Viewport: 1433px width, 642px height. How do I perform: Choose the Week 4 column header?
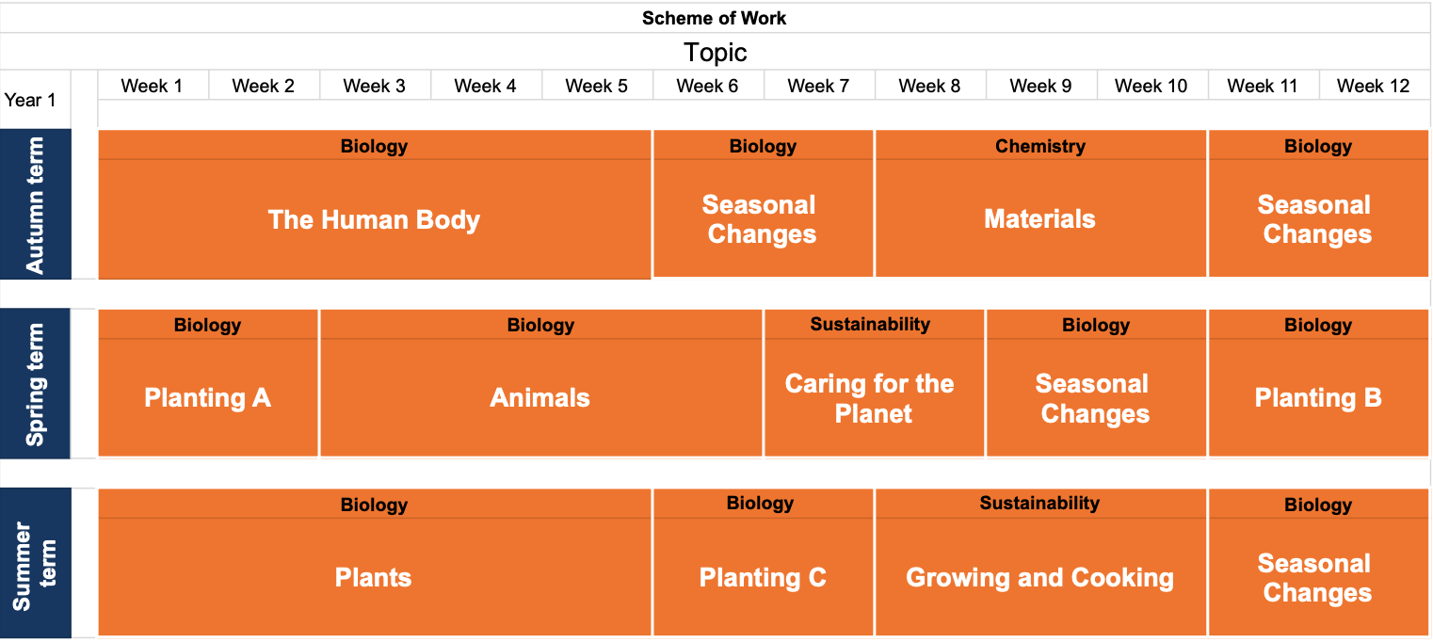485,86
